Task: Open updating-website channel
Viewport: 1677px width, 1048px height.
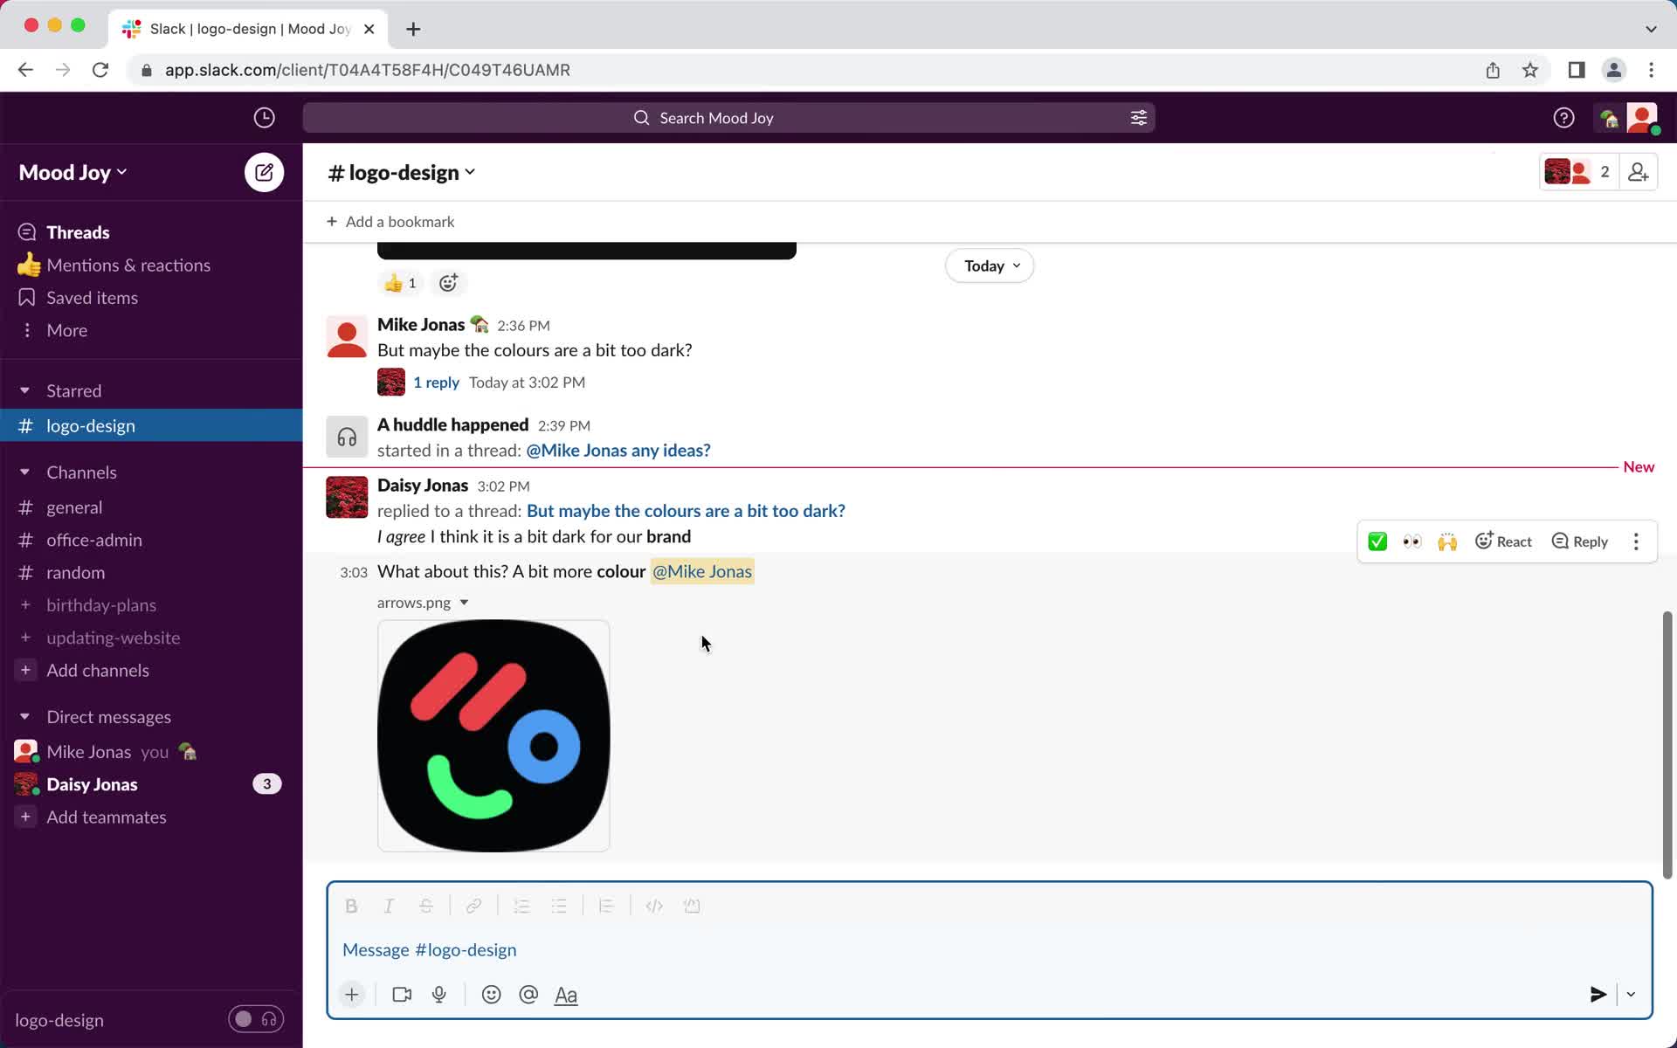Action: coord(151,638)
